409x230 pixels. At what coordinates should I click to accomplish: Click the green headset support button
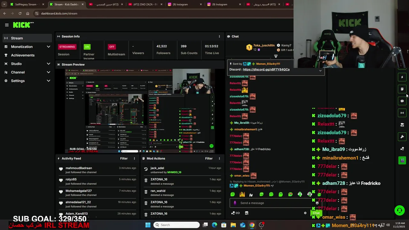[399, 210]
